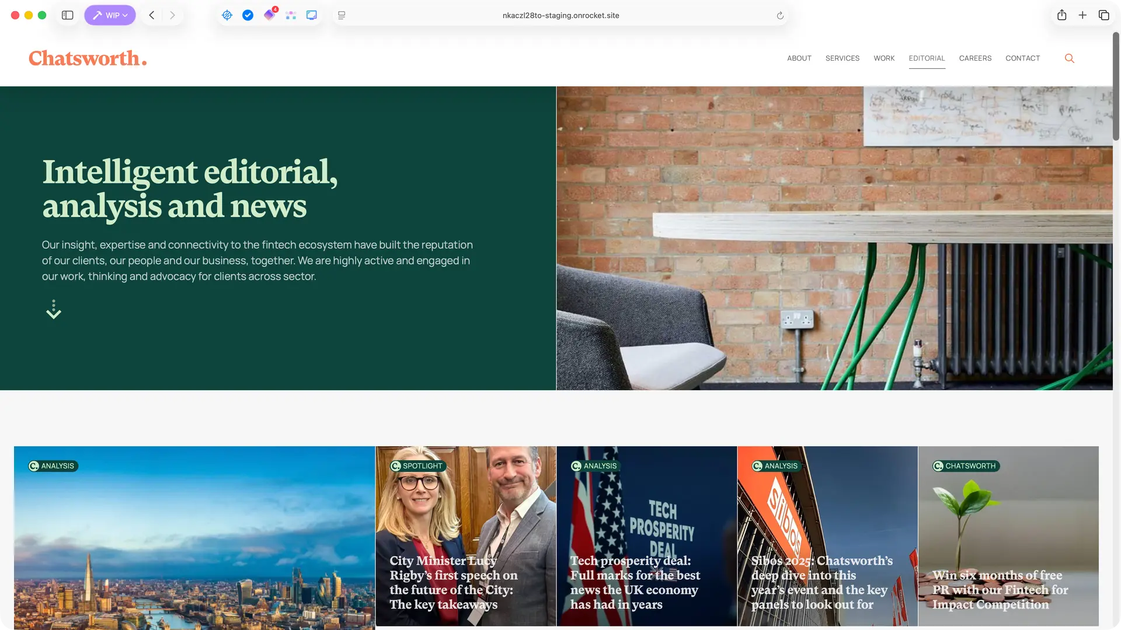The image size is (1121, 630).
Task: Open the purple extension with badge 4
Action: (x=269, y=15)
